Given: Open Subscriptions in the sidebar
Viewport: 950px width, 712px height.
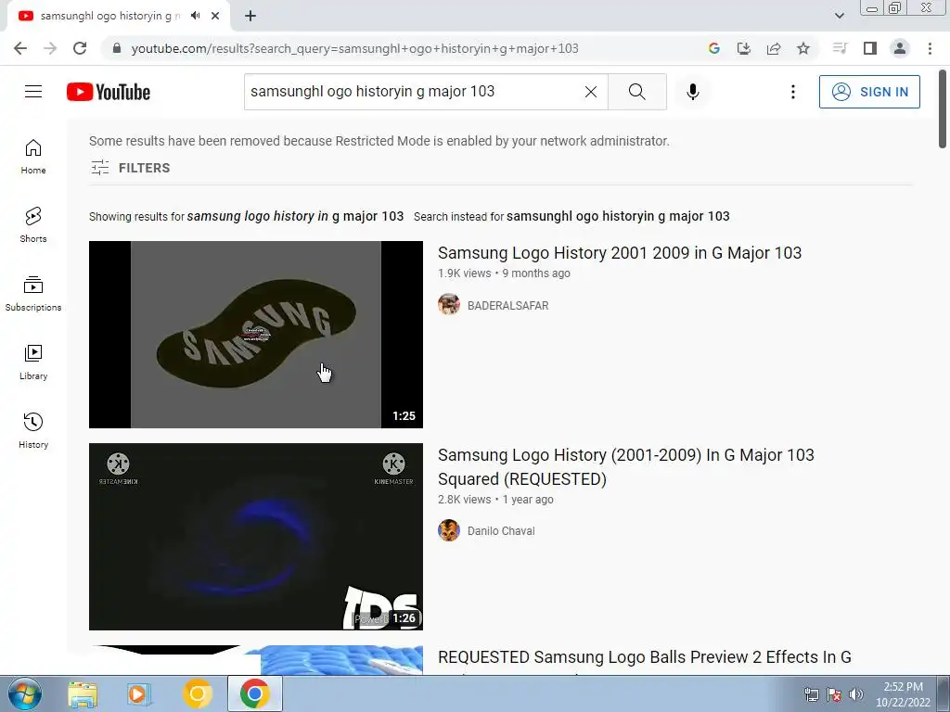Looking at the screenshot, I should click(x=33, y=294).
